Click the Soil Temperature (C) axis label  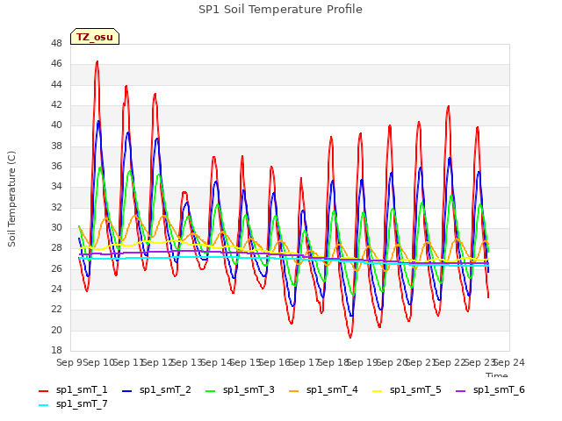11,199
